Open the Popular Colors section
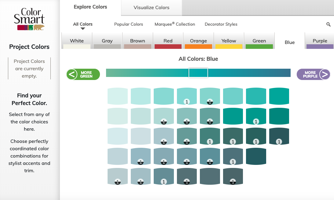This screenshot has width=334, height=200. [x=128, y=24]
